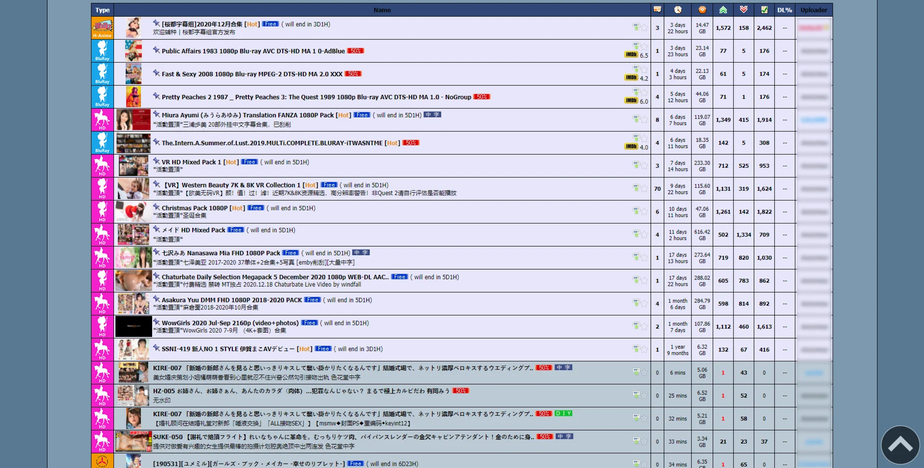Open the VR HD Mixed Pack 1 title
Viewport: 924px width, 468px height.
pos(191,162)
